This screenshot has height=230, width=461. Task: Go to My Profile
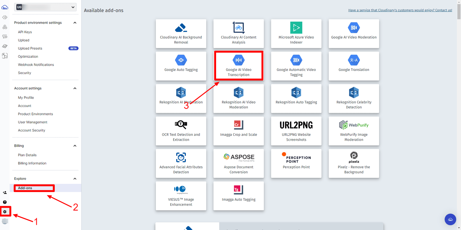click(x=26, y=98)
